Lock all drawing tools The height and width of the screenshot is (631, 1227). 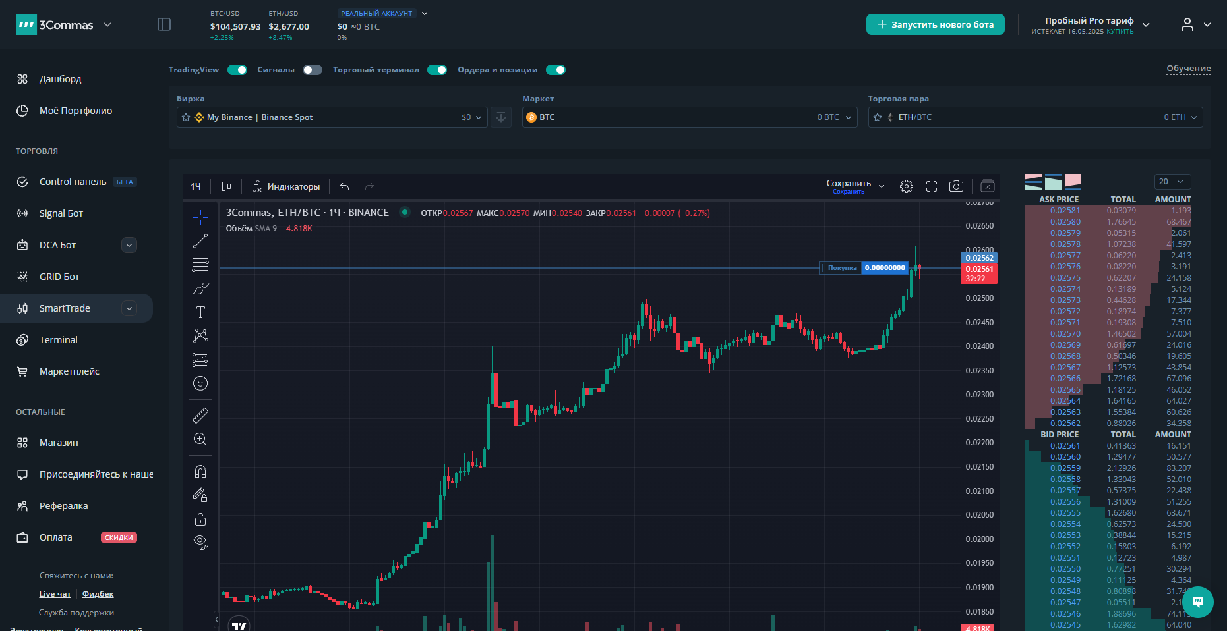200,519
